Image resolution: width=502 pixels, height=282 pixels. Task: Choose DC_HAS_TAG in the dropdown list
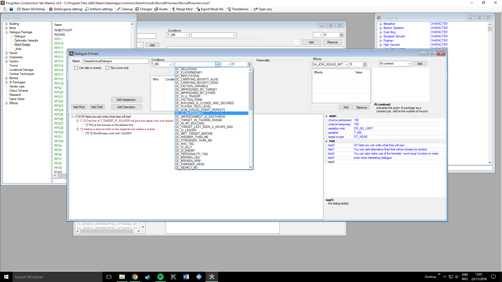185,144
